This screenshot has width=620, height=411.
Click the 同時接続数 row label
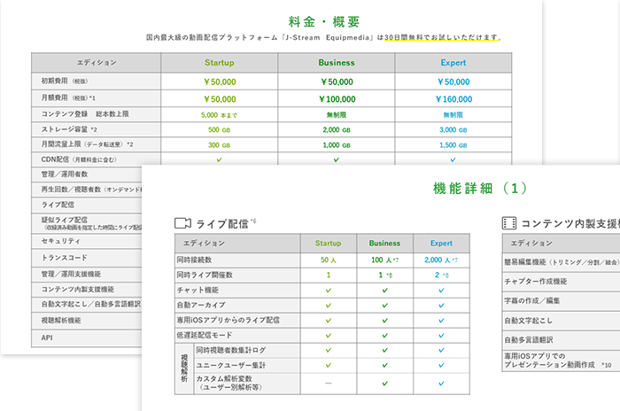pos(194,260)
